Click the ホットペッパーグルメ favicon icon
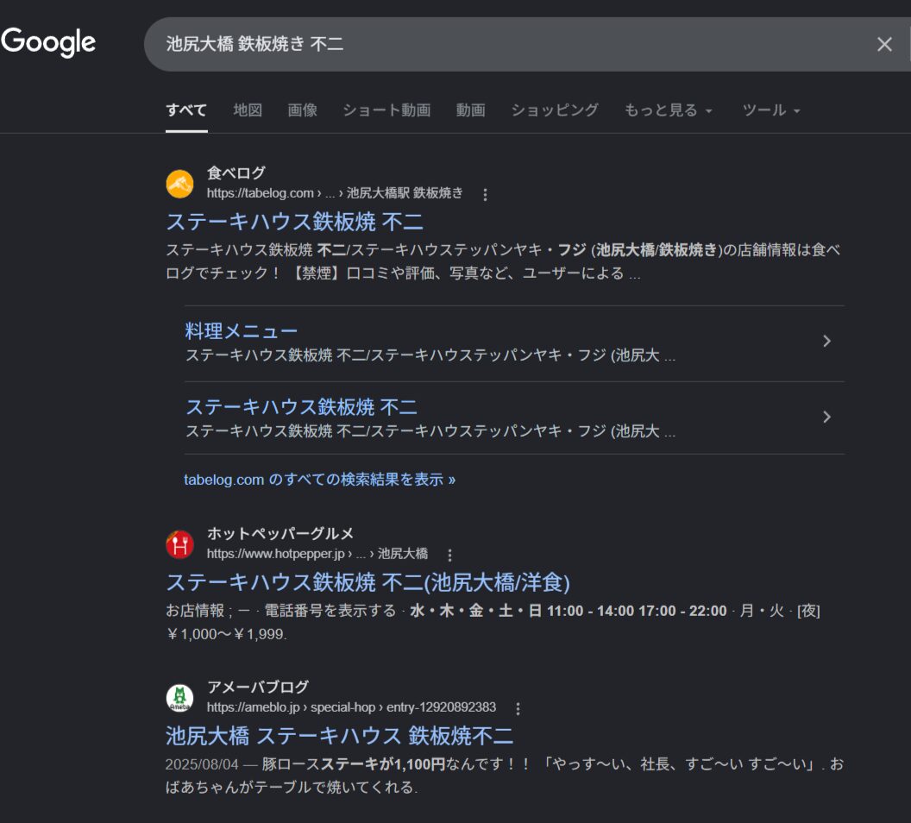Screen dimensions: 911x823 click(179, 545)
